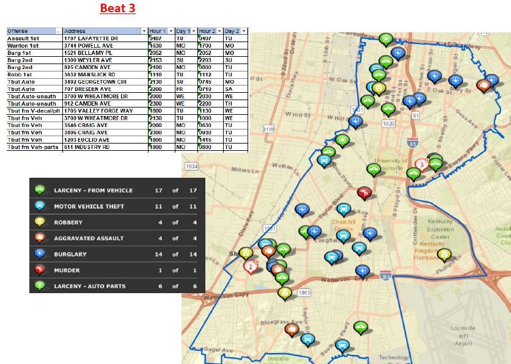Expand the Hour 1 column filter
Screen dimensions: 511x364
tap(171, 31)
